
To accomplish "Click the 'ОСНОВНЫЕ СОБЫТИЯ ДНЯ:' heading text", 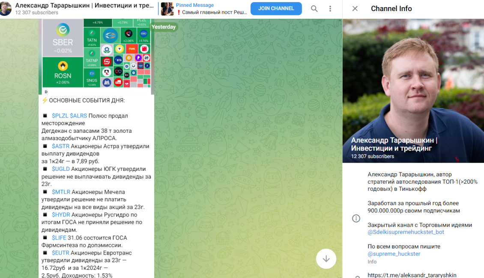I will [x=87, y=100].
